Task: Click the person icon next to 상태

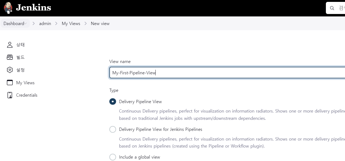Action: point(10,45)
